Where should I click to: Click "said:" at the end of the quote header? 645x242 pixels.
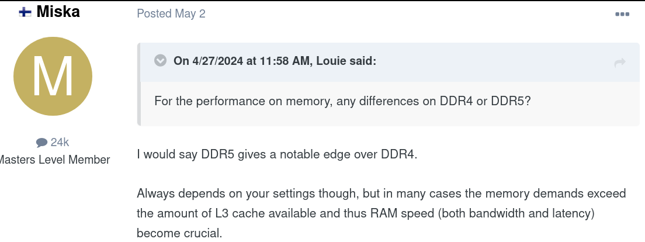(362, 61)
